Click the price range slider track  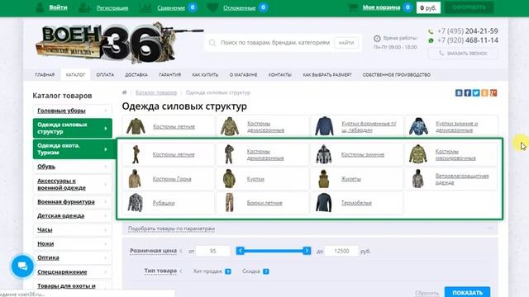(x=274, y=251)
